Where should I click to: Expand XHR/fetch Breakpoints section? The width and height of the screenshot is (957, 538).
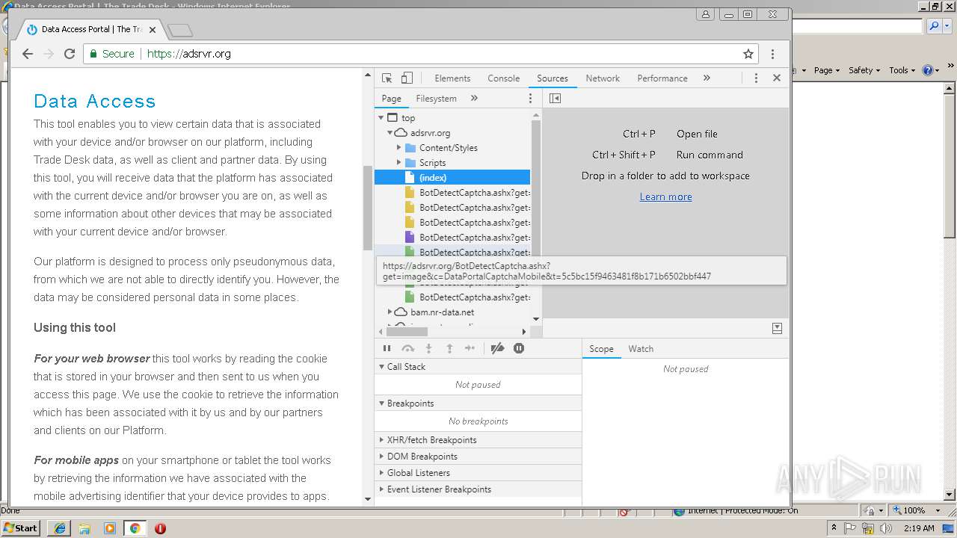click(x=478, y=439)
